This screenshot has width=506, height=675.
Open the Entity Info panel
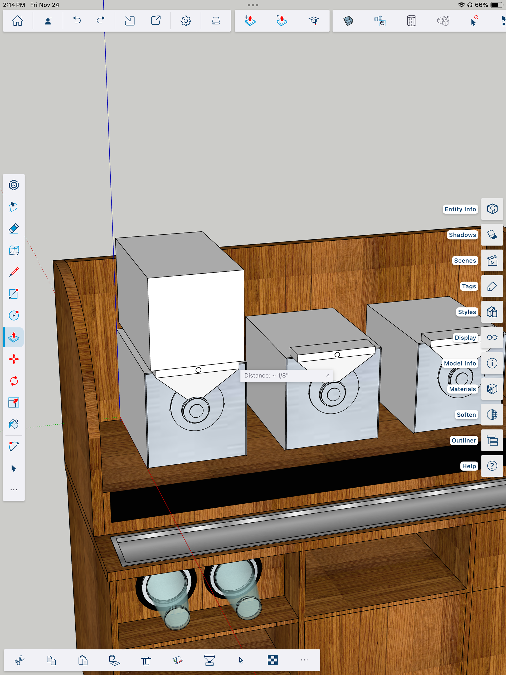tap(492, 209)
